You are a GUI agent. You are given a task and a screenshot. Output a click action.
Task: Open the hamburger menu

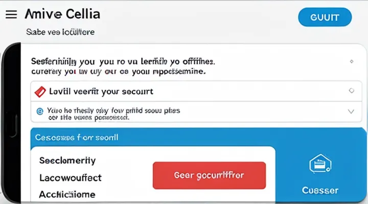pyautogui.click(x=11, y=14)
